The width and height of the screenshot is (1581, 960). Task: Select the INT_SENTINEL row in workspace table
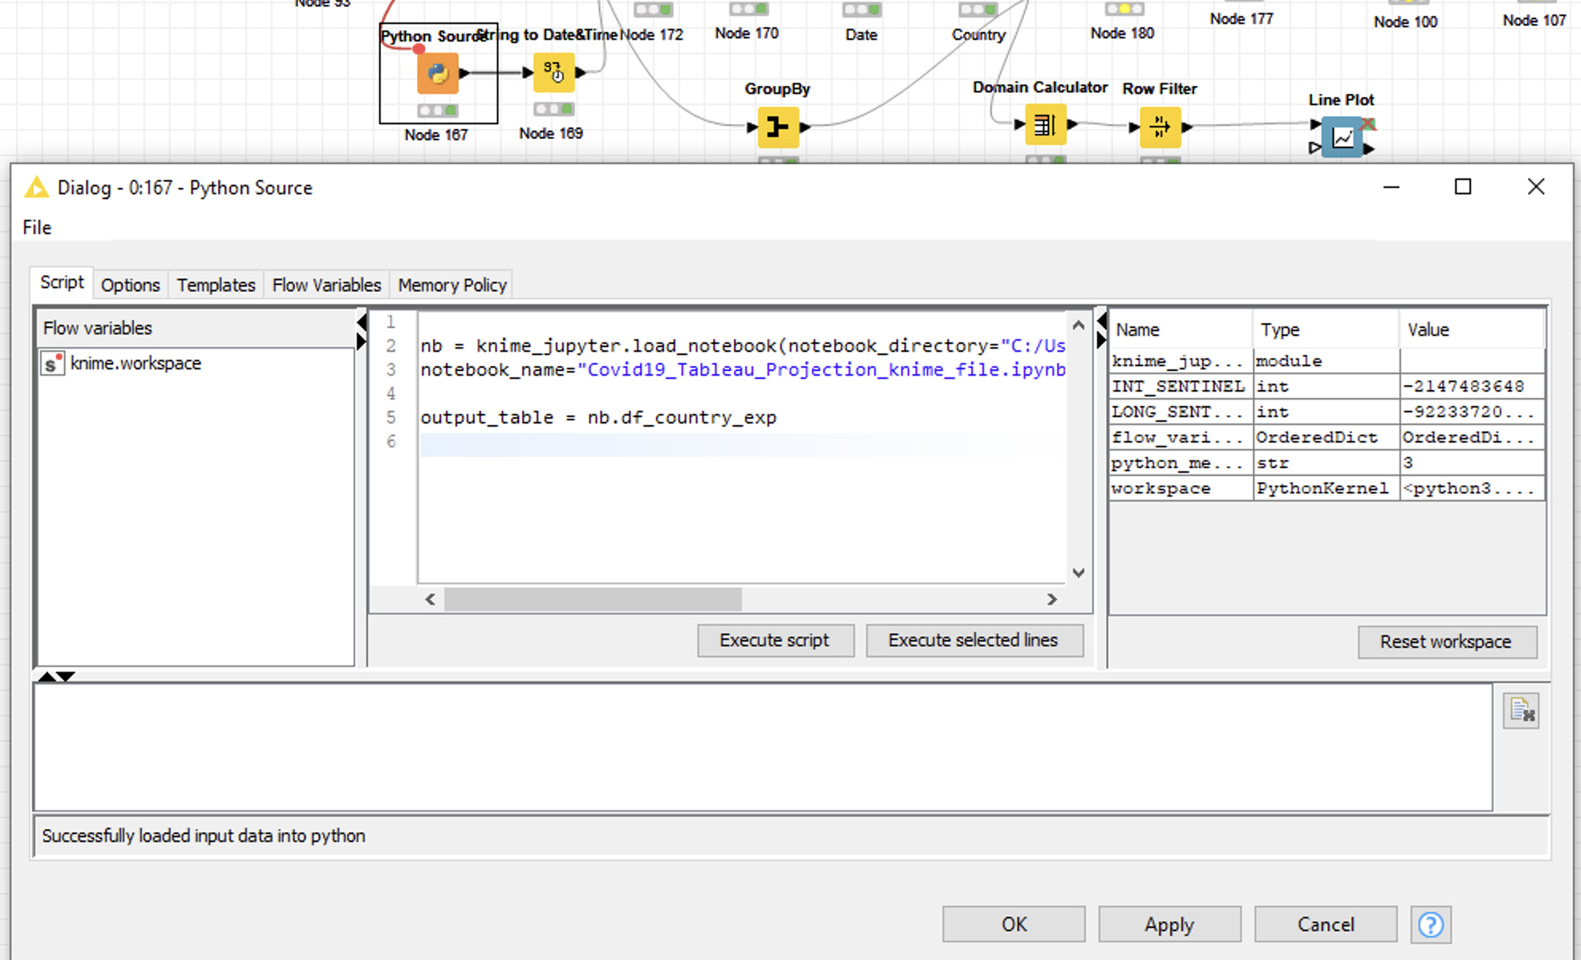[1327, 386]
